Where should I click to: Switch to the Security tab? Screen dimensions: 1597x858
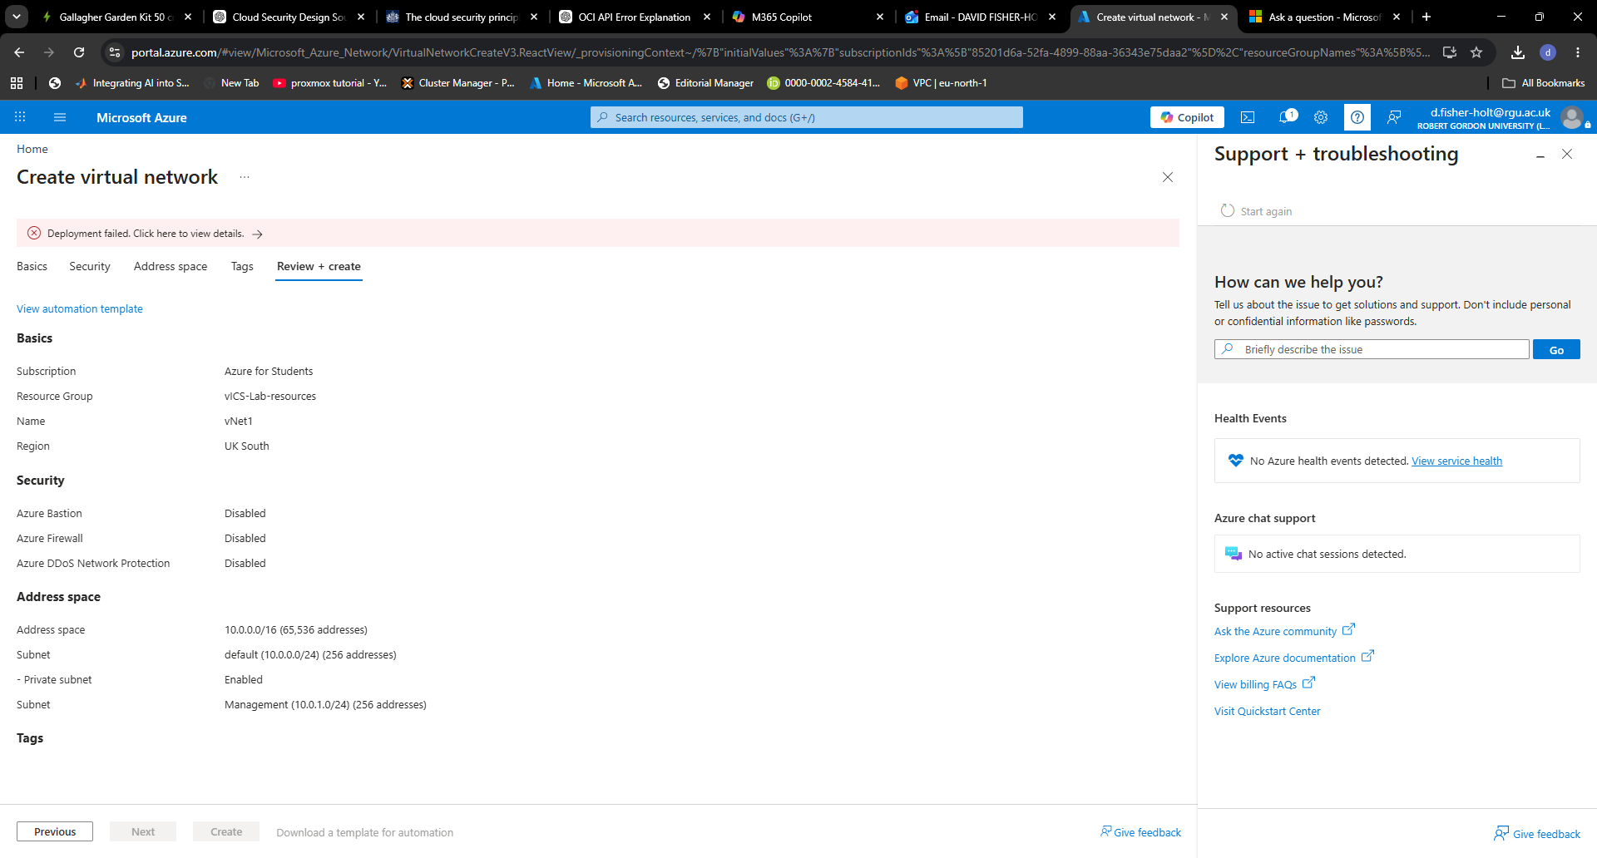(90, 266)
